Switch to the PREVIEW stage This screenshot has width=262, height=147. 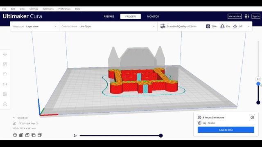point(131,16)
